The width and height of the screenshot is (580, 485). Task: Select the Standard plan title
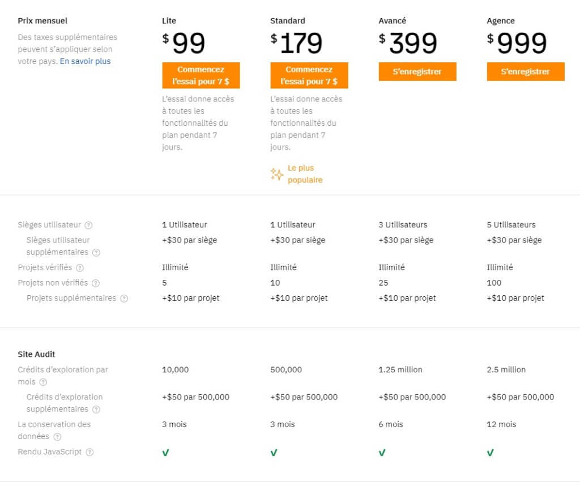coord(288,21)
